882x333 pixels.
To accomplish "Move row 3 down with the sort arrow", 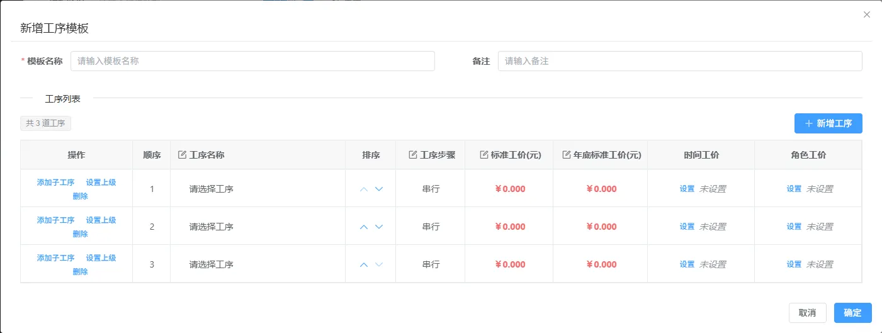I will pyautogui.click(x=379, y=264).
